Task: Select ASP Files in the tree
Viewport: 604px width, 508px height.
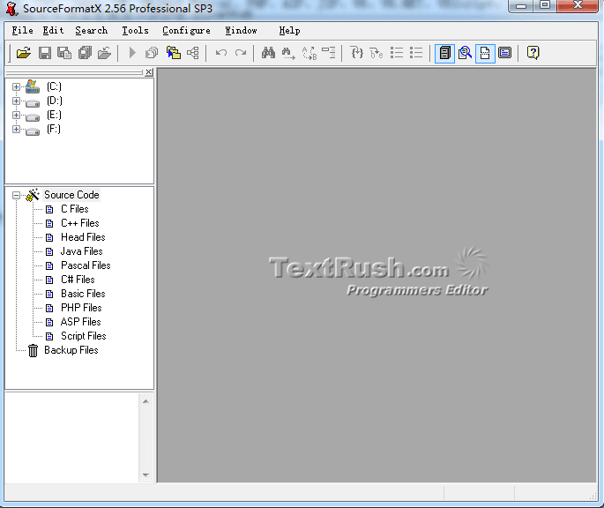Action: tap(81, 322)
